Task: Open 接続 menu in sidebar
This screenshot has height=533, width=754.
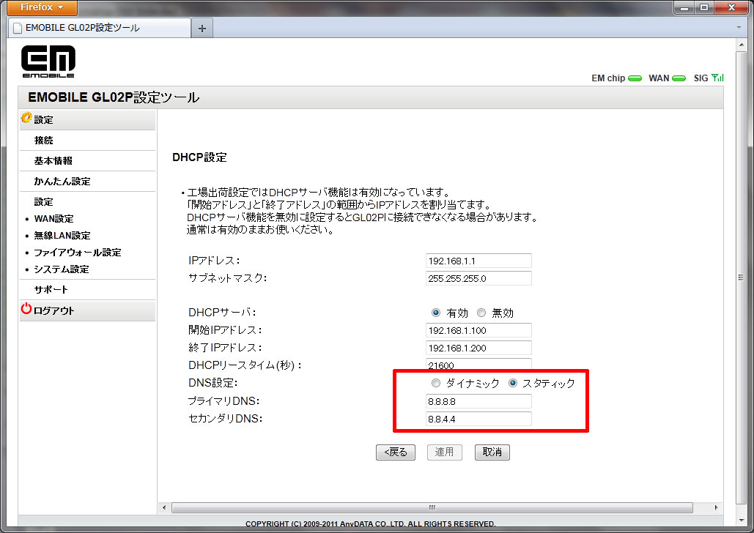Action: tap(87, 141)
